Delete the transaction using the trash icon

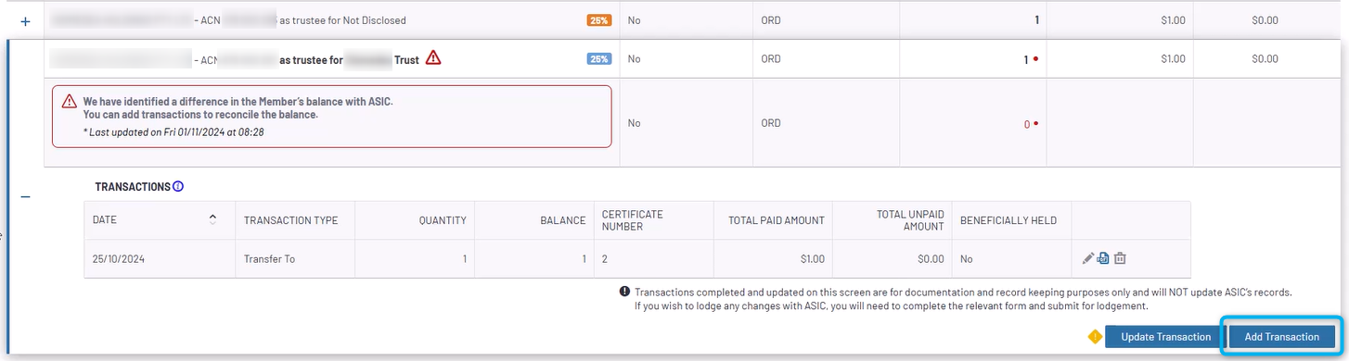coord(1120,259)
